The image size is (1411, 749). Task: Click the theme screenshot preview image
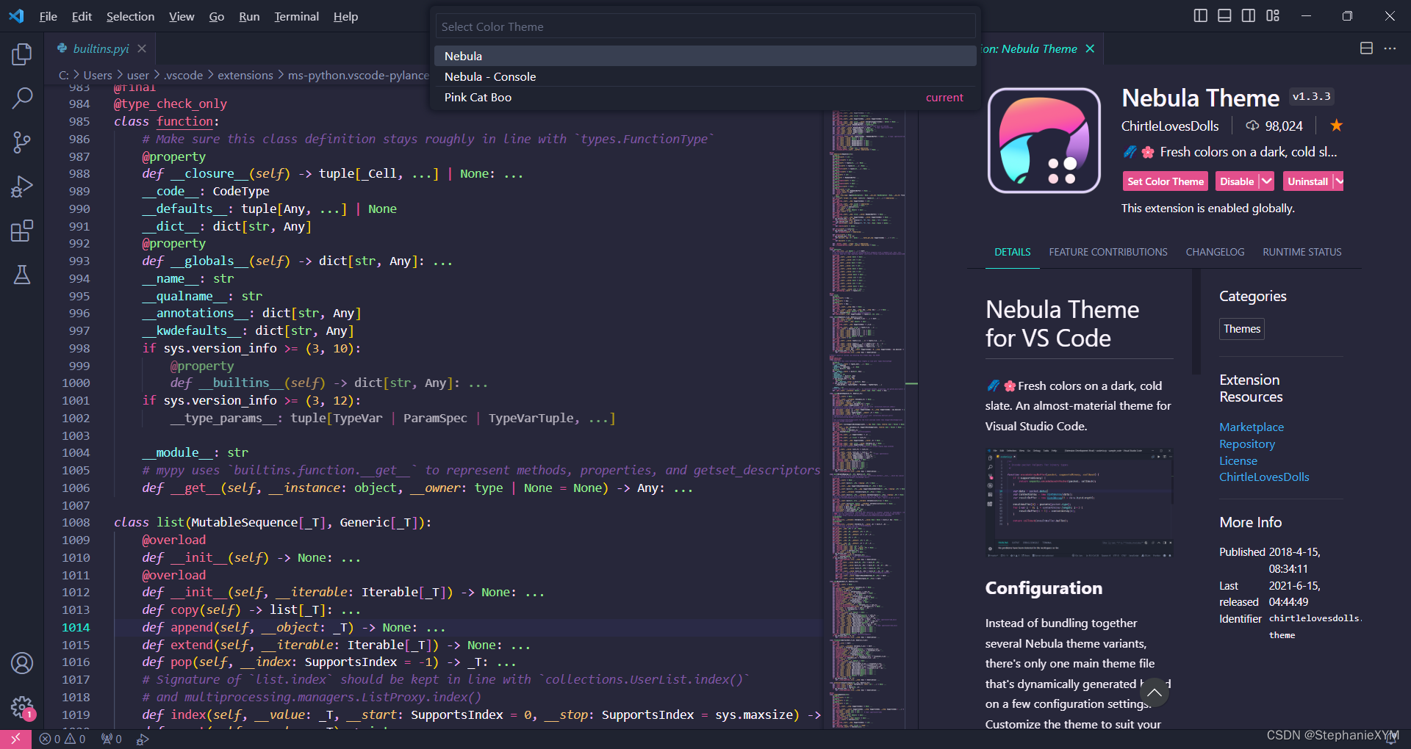click(x=1079, y=503)
